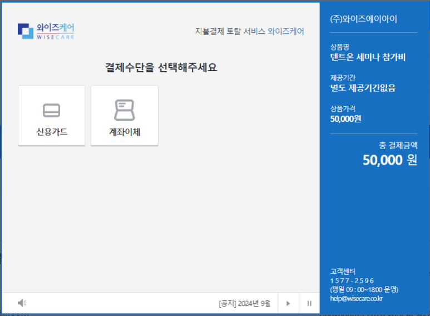The height and width of the screenshot is (316, 430).
Task: Click the help@wisecare.co.kr email address
Action: point(356,298)
